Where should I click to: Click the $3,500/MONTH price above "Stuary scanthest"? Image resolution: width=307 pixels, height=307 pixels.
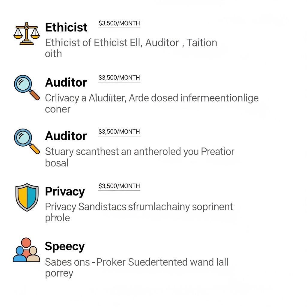119,132
